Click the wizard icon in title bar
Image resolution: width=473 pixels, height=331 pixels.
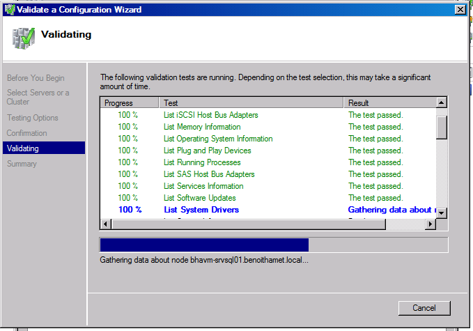[9, 9]
